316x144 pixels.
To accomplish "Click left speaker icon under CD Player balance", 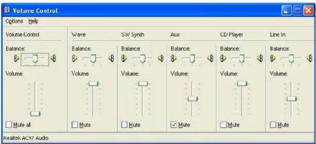I will [x=223, y=58].
